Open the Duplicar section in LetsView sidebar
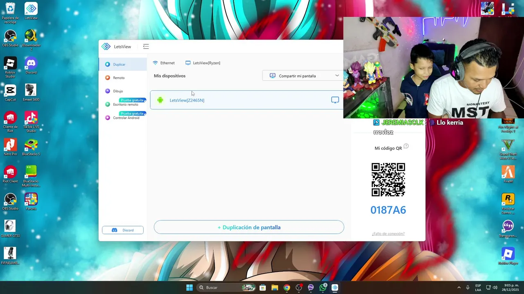Viewport: 524px width, 294px height. point(122,64)
